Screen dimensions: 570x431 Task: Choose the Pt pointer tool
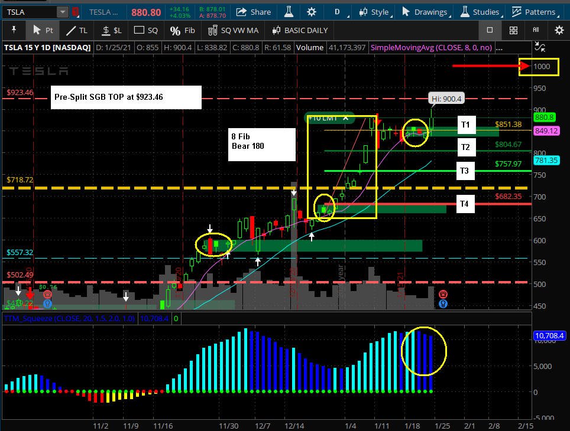(43, 30)
